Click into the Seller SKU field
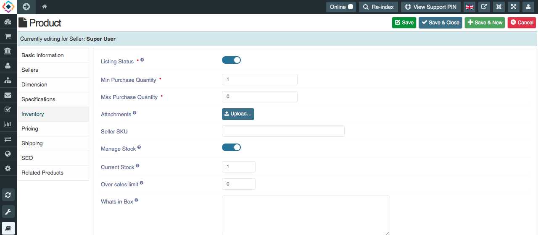Image resolution: width=538 pixels, height=235 pixels. [x=283, y=131]
